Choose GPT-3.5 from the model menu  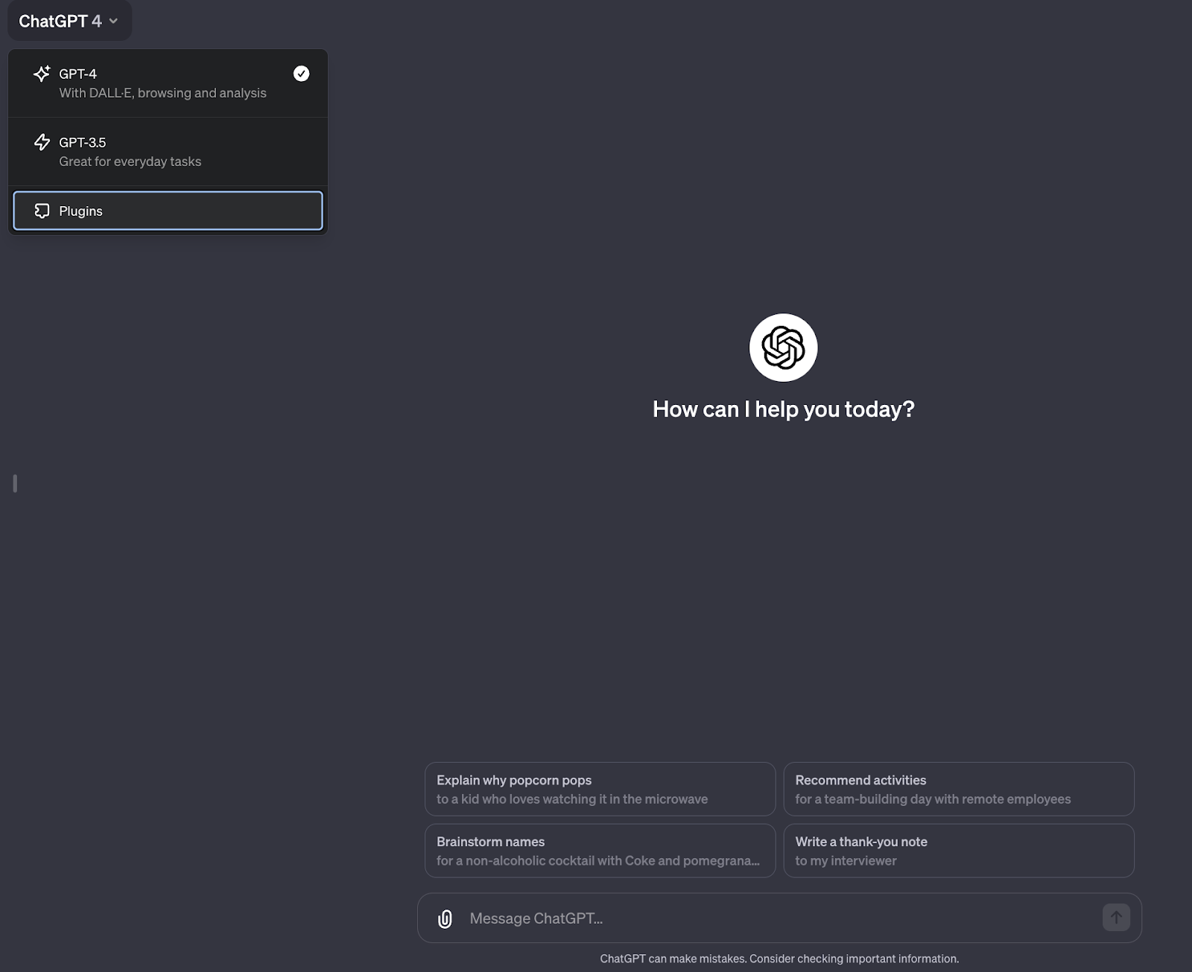168,152
